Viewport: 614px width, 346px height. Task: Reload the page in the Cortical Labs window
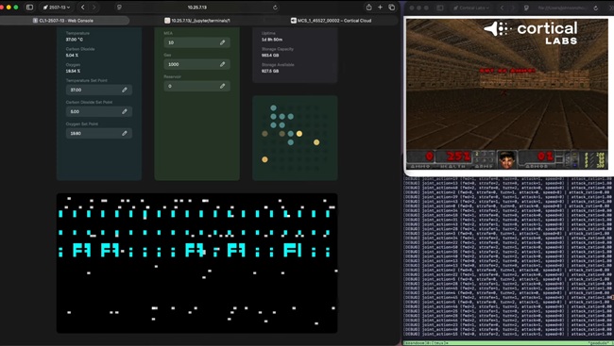[596, 8]
